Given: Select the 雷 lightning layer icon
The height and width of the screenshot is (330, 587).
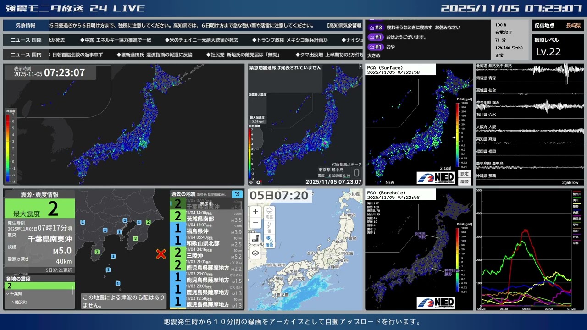Looking at the screenshot, I should coord(270,226).
